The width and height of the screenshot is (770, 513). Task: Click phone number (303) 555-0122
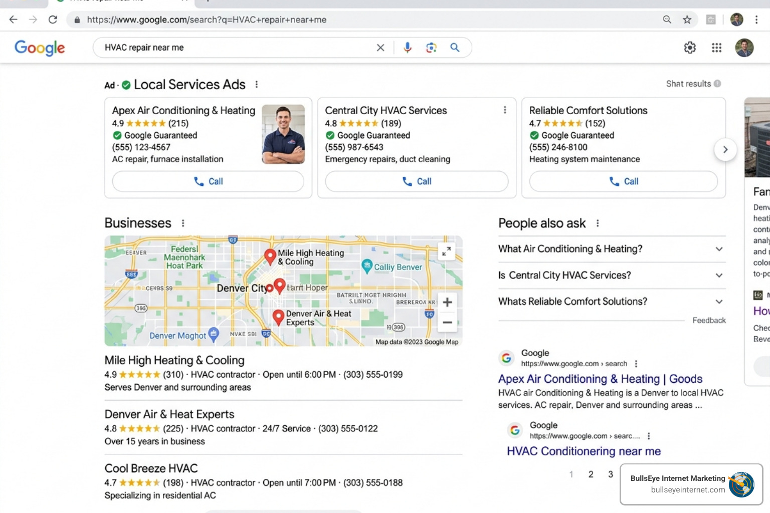pyautogui.click(x=348, y=428)
